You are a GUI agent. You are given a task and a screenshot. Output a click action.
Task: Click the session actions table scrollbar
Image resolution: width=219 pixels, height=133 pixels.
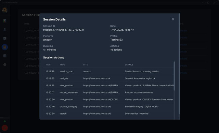click(x=174, y=76)
